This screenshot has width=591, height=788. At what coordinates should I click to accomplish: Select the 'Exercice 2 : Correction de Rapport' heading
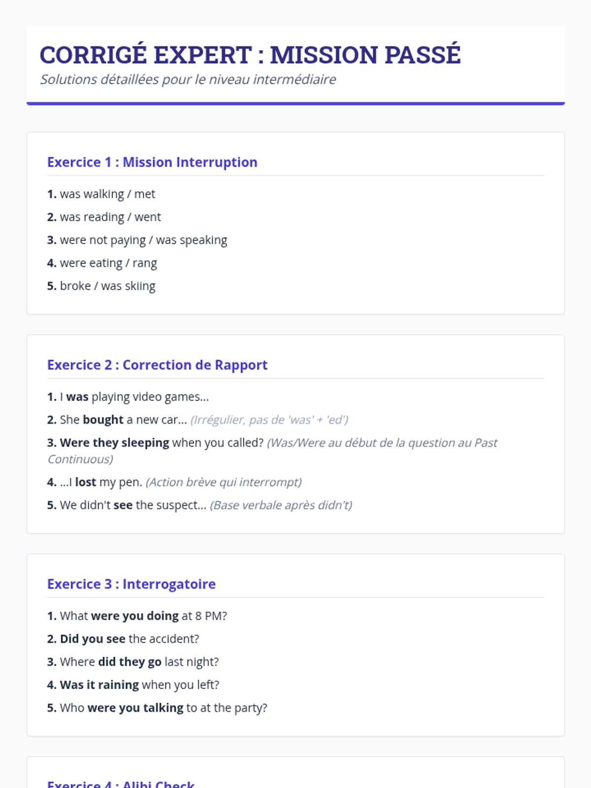pos(157,365)
